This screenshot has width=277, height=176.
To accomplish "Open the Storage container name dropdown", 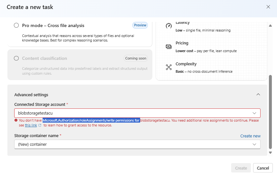I will [x=137, y=144].
